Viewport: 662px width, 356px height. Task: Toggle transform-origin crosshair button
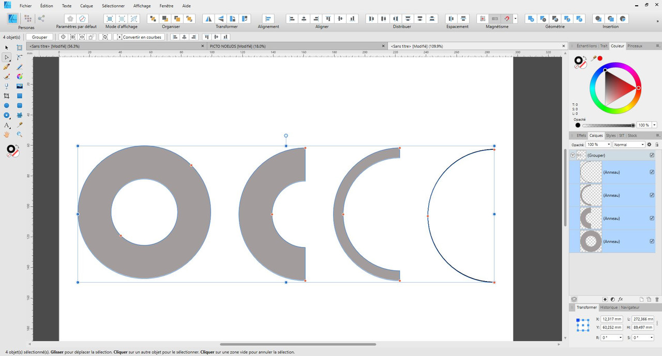pos(63,37)
